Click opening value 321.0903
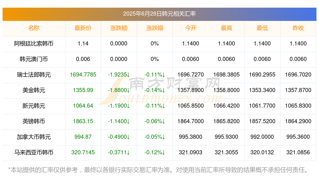319x178 pixels. click(x=191, y=152)
